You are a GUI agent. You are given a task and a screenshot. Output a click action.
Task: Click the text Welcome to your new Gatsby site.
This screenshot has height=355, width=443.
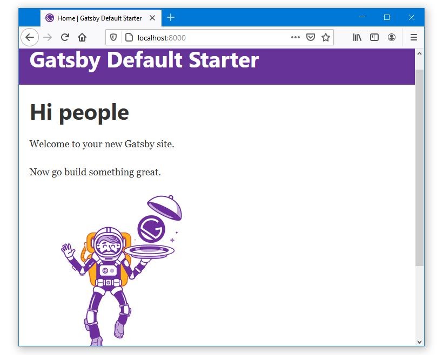coord(102,144)
